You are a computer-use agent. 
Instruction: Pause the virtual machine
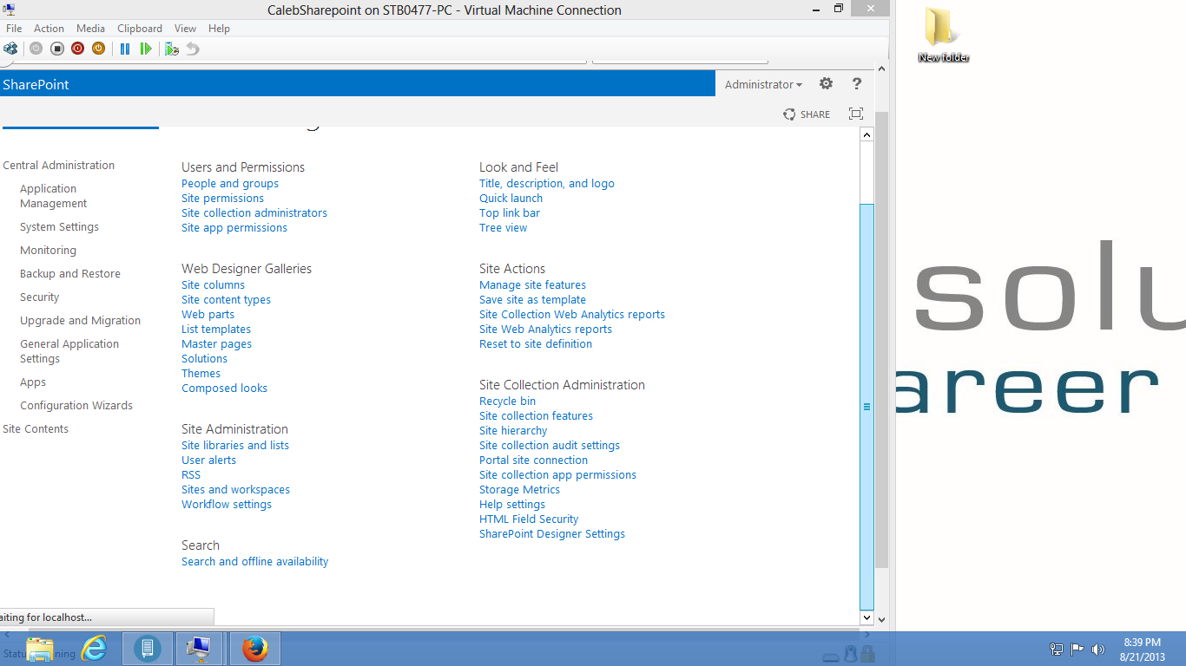[x=125, y=49]
